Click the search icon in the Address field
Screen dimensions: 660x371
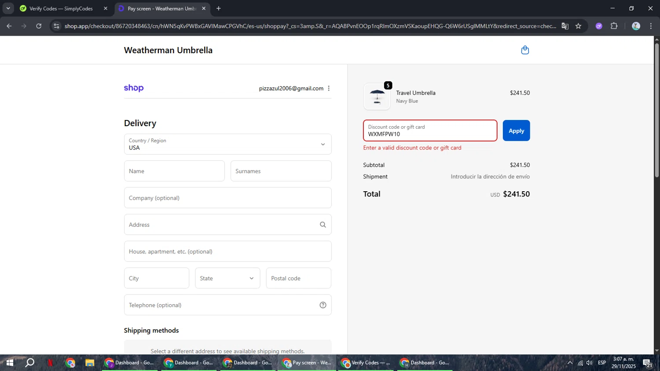tap(323, 225)
